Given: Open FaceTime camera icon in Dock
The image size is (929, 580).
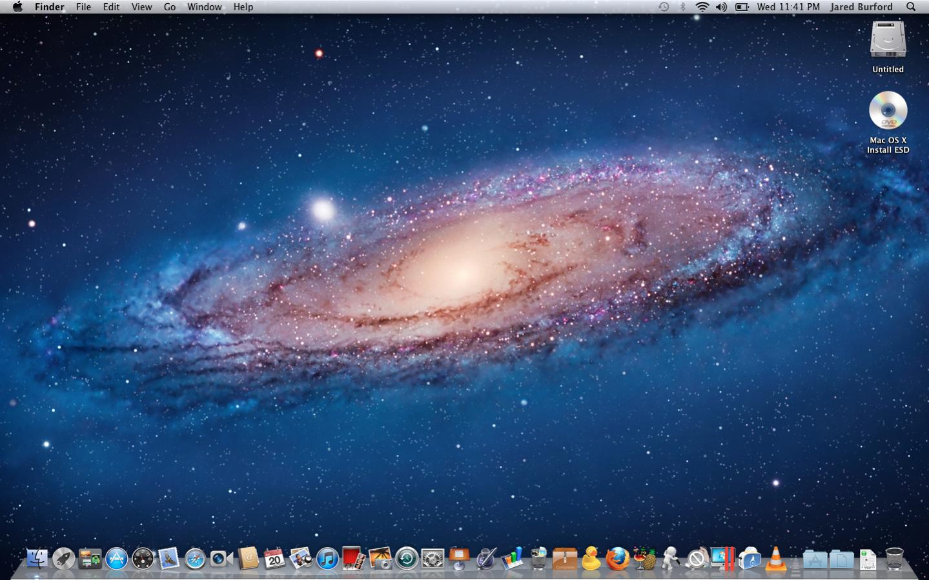Looking at the screenshot, I should click(221, 558).
